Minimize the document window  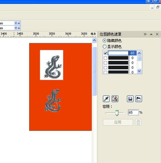(x=152, y=8)
